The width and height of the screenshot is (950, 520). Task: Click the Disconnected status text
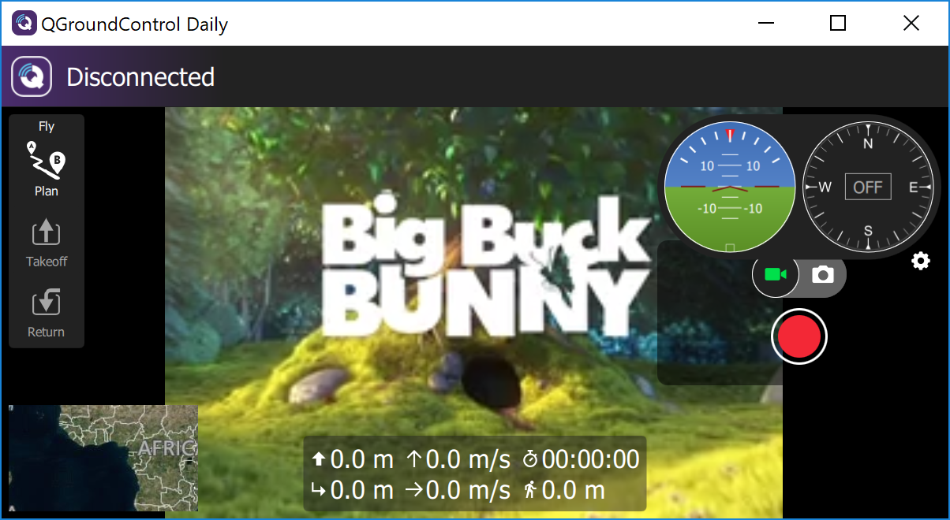tap(140, 77)
